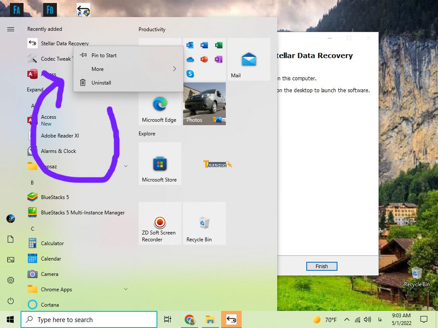The width and height of the screenshot is (438, 328).
Task: Select the FA shortcut on the desktop
Action: pyautogui.click(x=17, y=10)
